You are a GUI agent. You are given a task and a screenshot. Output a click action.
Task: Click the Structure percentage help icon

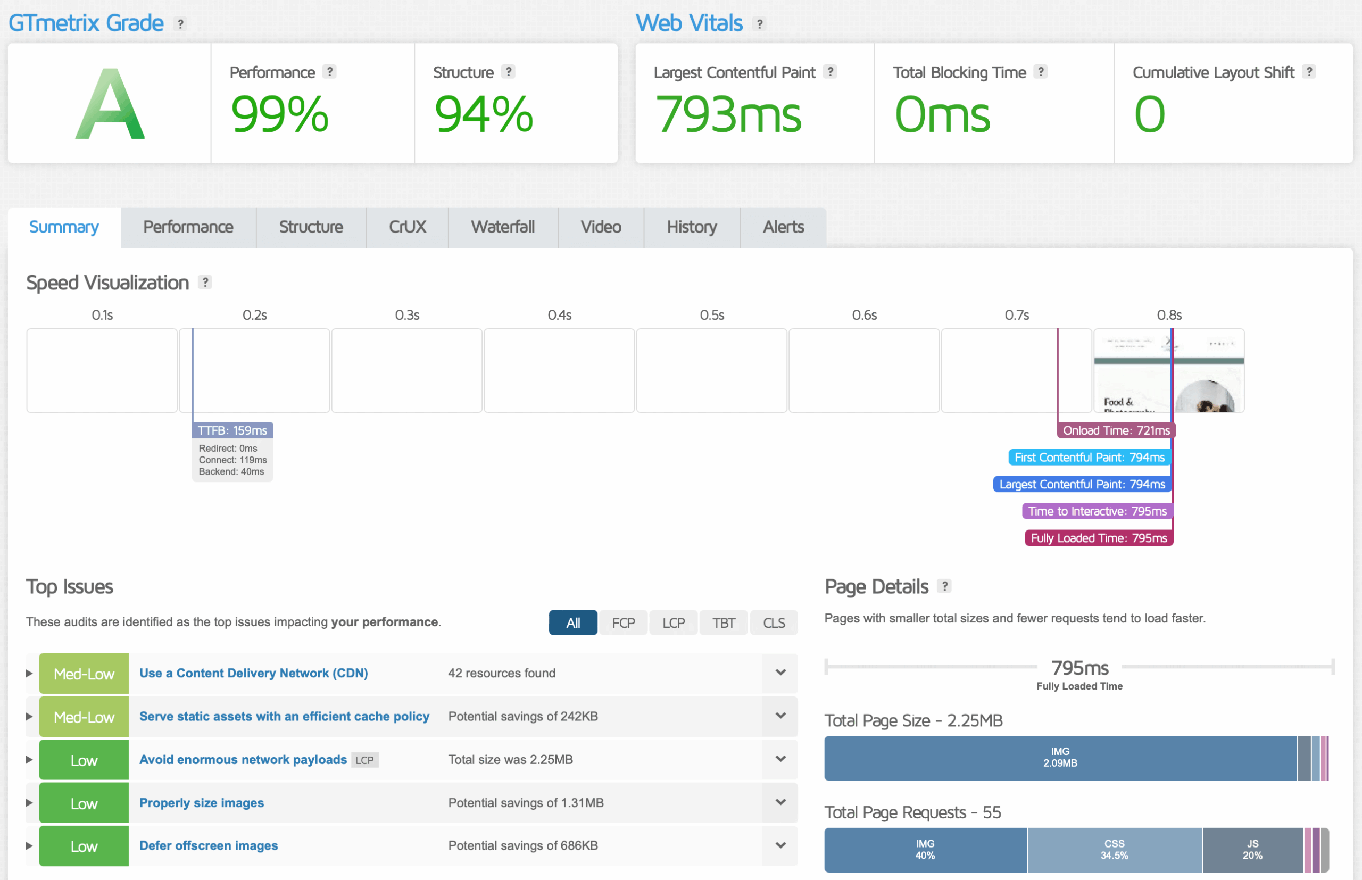click(x=508, y=72)
